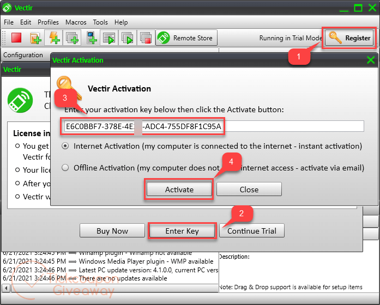Screen dimensions: 380x305
Task: Click into the activation key input field
Action: (214, 126)
